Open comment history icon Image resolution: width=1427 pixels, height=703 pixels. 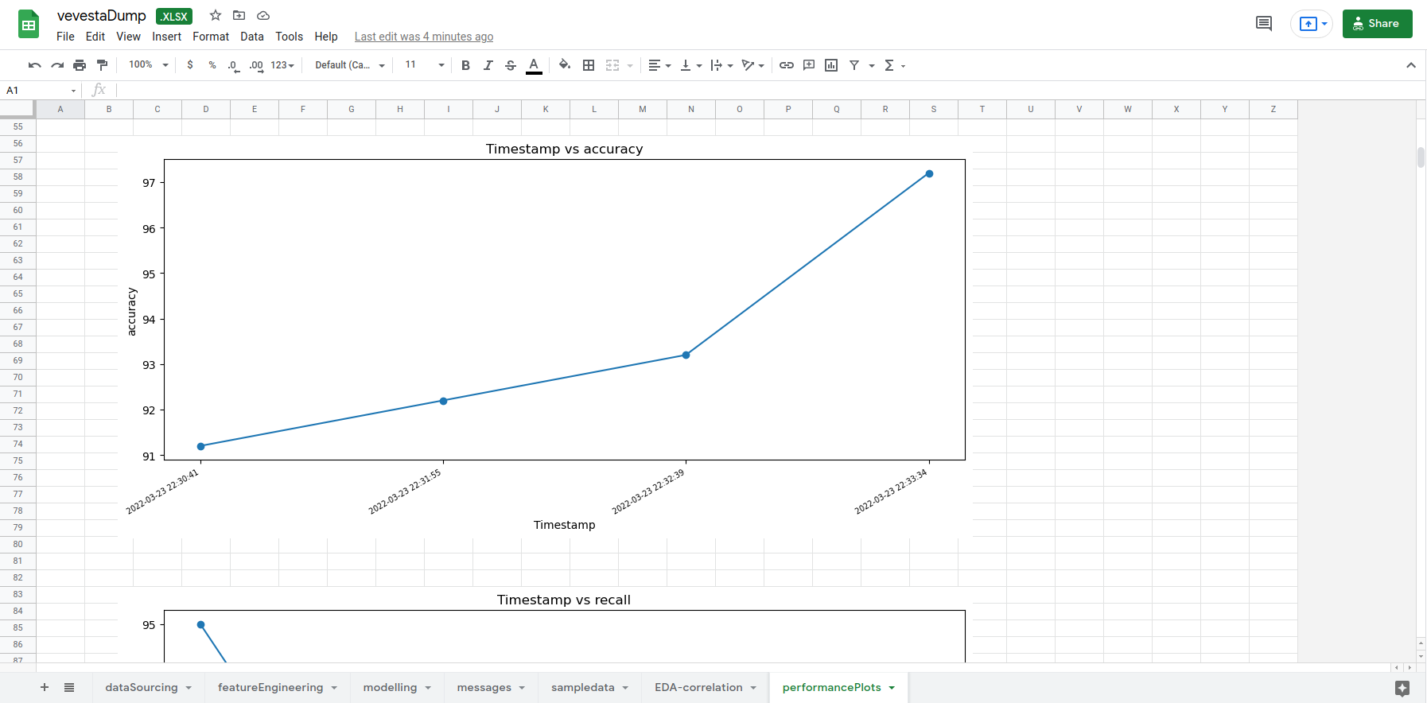point(1263,24)
